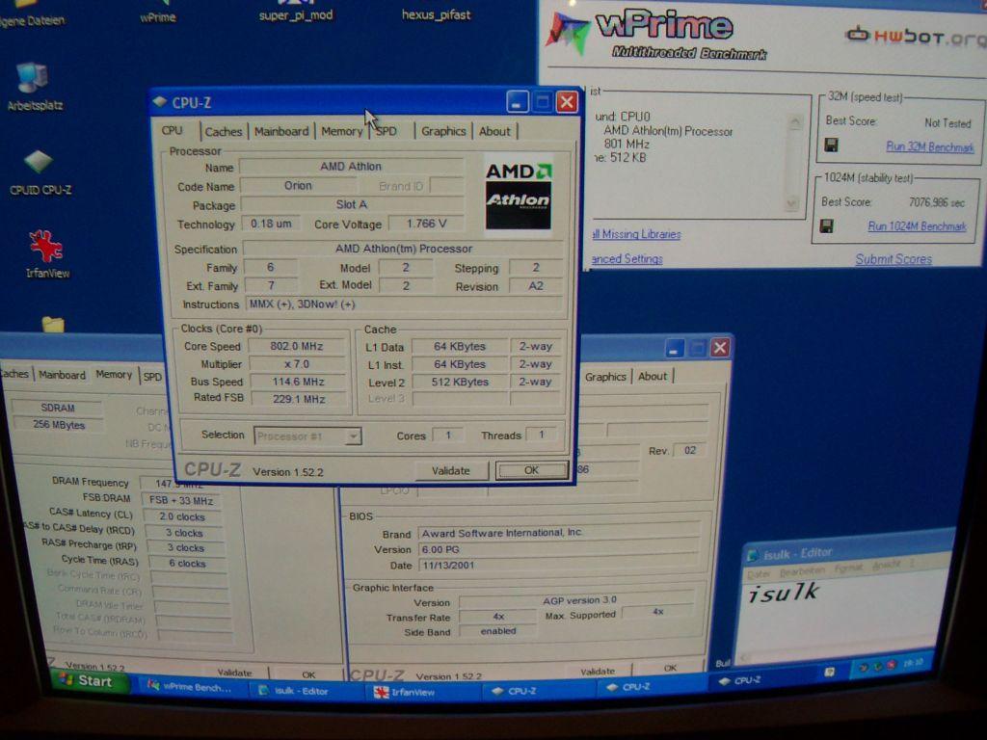This screenshot has width=987, height=740.
Task: Switch to the Caches tab in front CPU-Z
Action: 223,131
